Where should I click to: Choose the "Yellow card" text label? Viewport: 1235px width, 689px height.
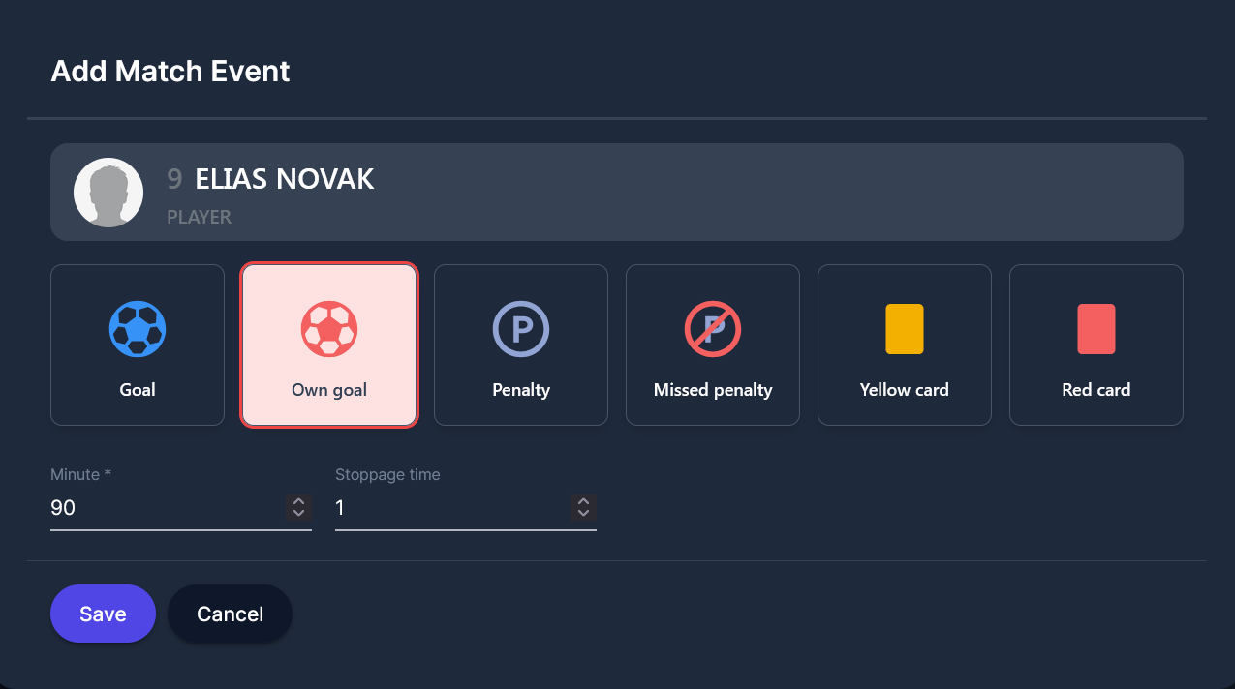(x=905, y=390)
